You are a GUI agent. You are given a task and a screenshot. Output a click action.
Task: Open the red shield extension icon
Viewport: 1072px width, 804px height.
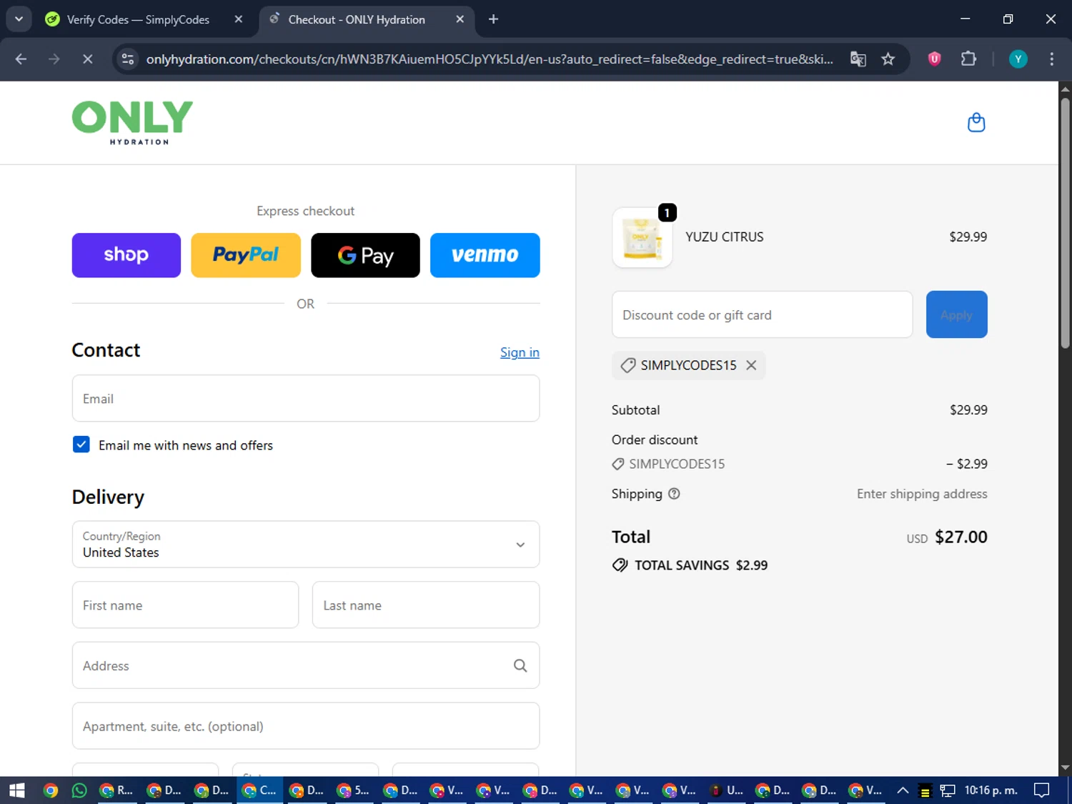pyautogui.click(x=934, y=59)
